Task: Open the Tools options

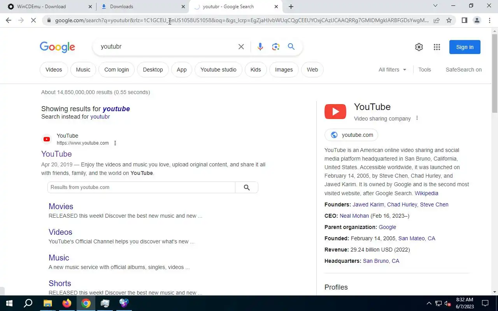Action: (x=424, y=70)
